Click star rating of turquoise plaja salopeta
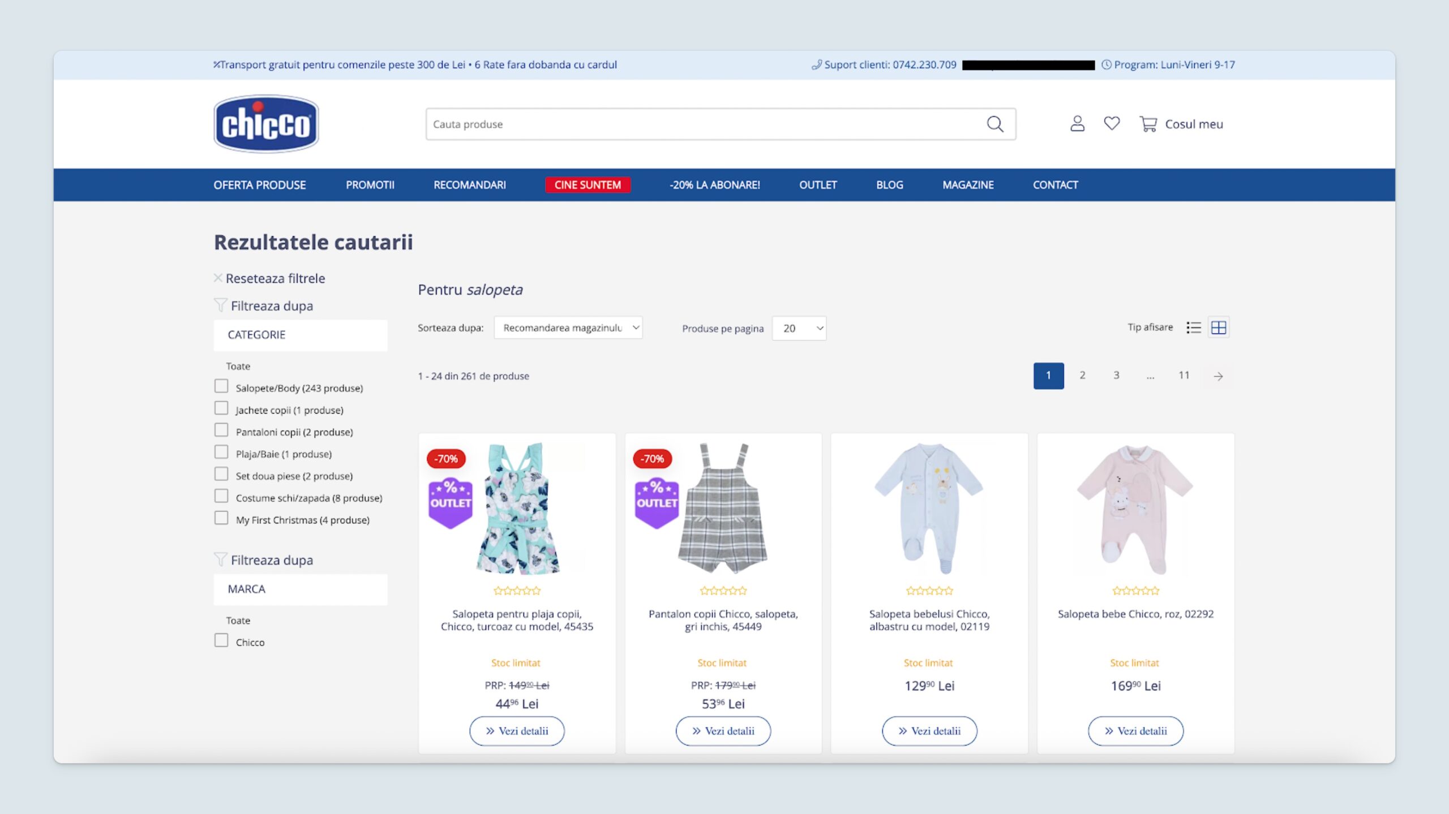1449x814 pixels. coord(517,591)
